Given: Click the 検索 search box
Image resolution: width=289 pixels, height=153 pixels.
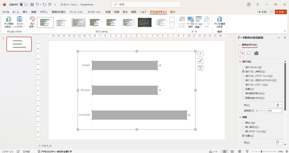Looking at the screenshot, I should 146,4.
